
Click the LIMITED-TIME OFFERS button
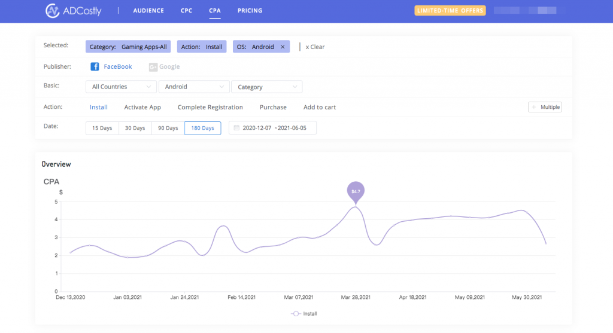pos(450,11)
